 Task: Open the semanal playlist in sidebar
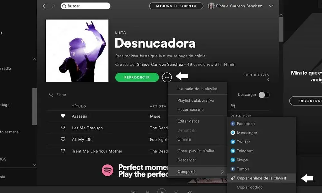(10, 132)
